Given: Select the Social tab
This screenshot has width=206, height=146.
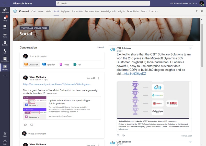Looking at the screenshot, I should (56, 11).
